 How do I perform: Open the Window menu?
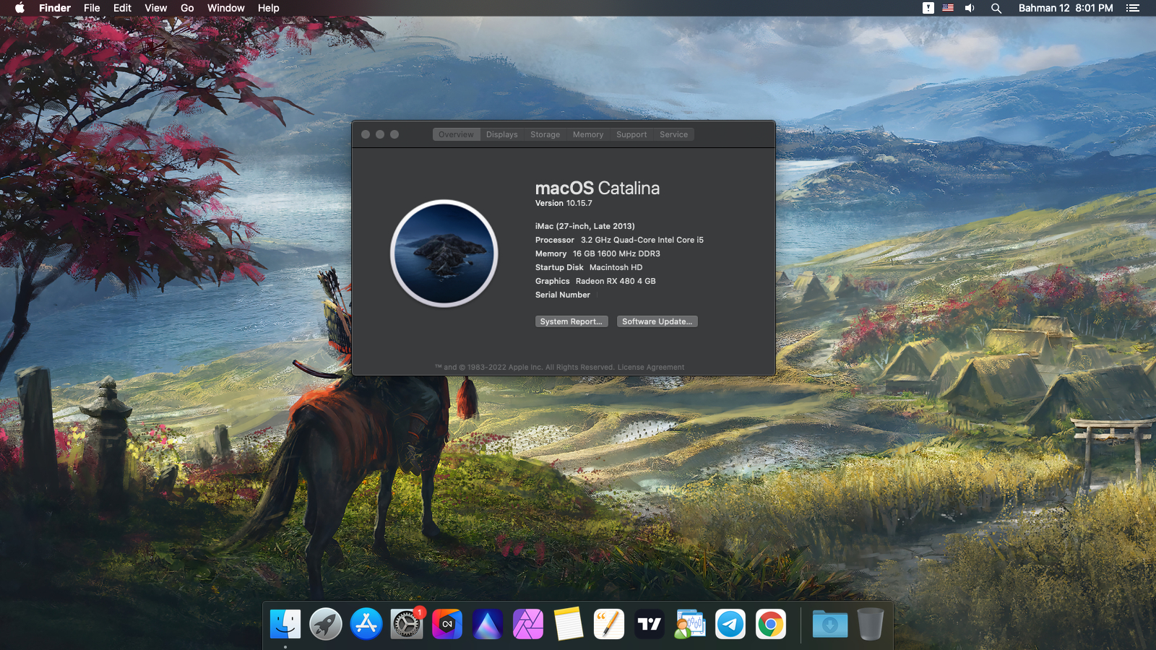pos(226,8)
